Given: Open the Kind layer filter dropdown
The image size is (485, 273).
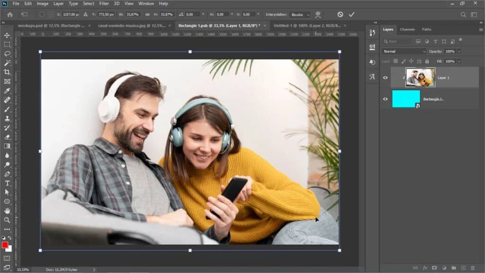Looking at the screenshot, I should (x=398, y=42).
